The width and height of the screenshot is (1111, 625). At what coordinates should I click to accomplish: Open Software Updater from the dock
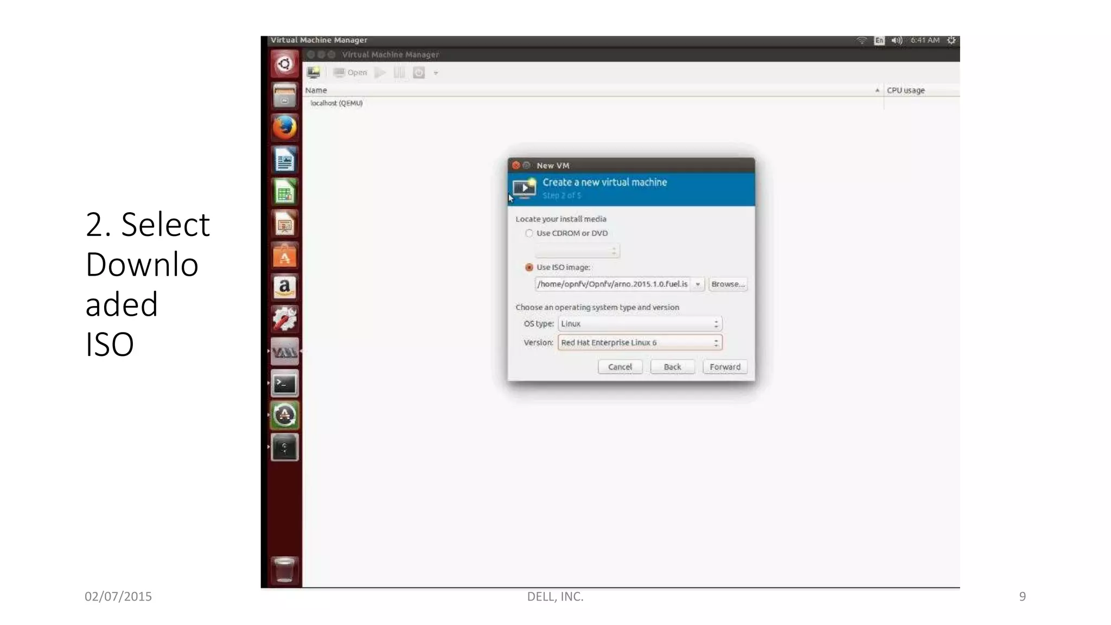(284, 416)
